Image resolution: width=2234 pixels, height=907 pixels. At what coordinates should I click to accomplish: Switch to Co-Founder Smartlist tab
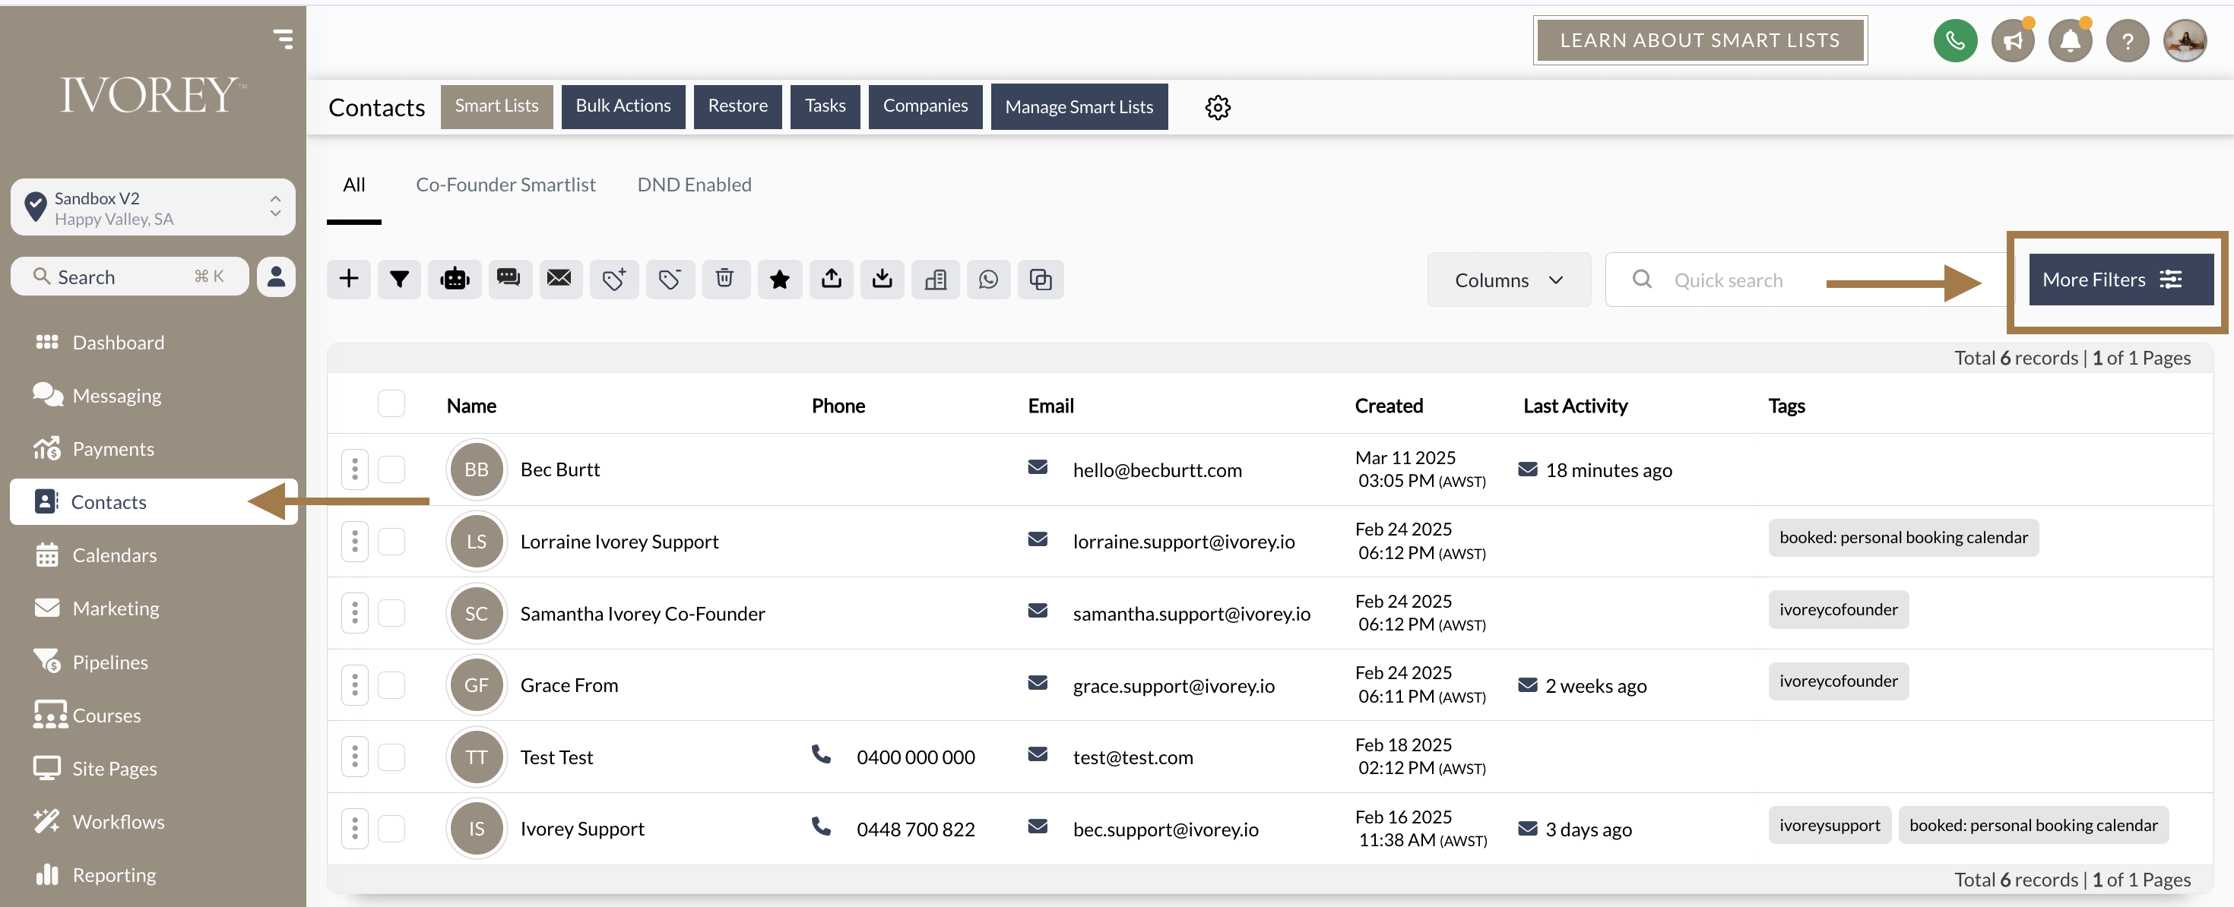[x=505, y=185]
